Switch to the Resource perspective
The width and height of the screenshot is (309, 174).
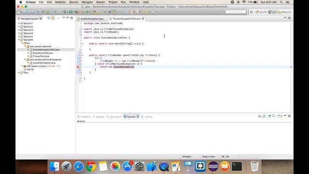coord(284,12)
